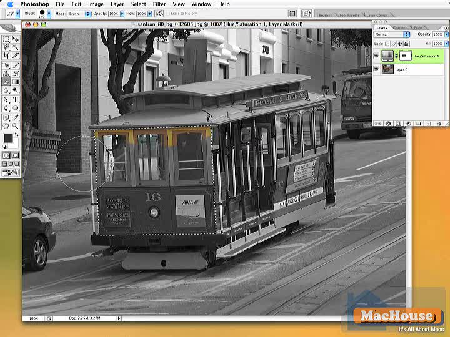Open the Image menu
This screenshot has width=450, height=337.
pos(96,4)
